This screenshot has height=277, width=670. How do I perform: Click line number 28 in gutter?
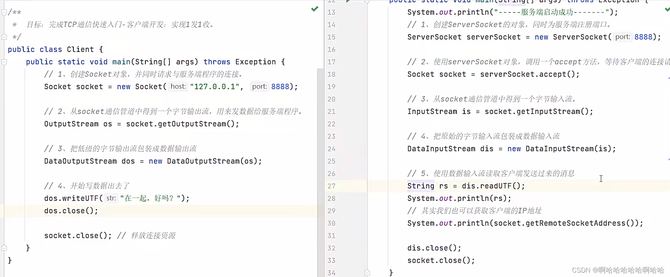(331, 198)
